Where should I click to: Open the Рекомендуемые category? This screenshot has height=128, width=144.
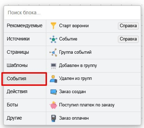point(25,26)
